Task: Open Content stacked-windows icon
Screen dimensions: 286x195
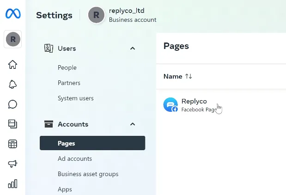Action: point(12,124)
